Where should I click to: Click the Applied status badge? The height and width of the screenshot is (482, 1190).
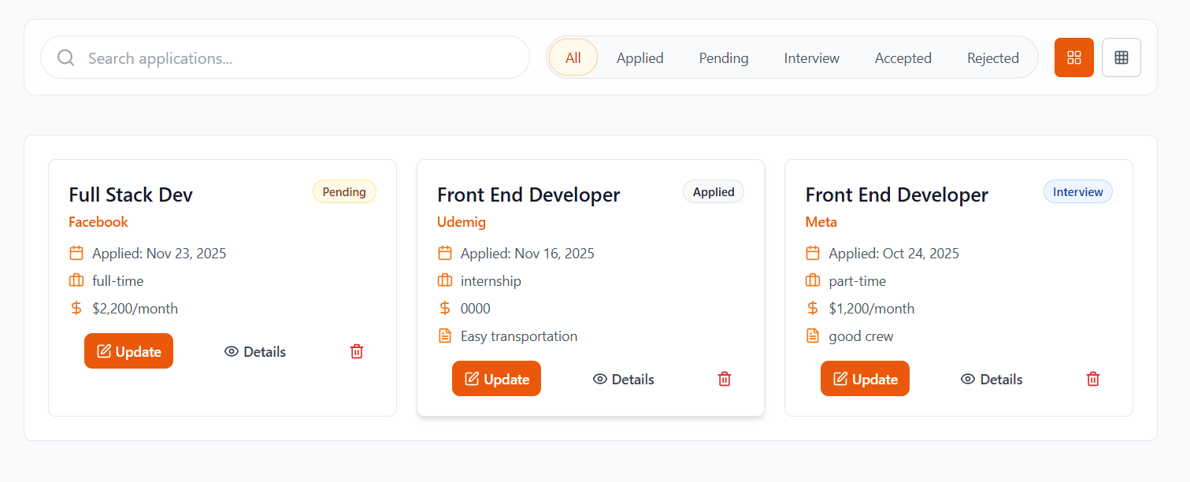714,191
